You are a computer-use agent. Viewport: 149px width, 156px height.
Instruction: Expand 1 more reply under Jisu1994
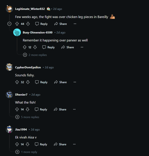[26, 152]
